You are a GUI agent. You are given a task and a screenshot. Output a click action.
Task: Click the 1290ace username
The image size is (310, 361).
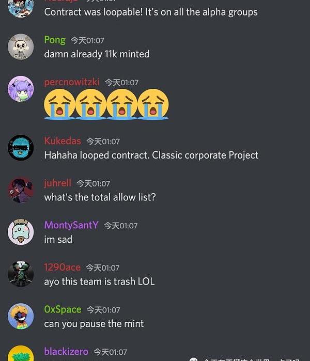coord(63,268)
